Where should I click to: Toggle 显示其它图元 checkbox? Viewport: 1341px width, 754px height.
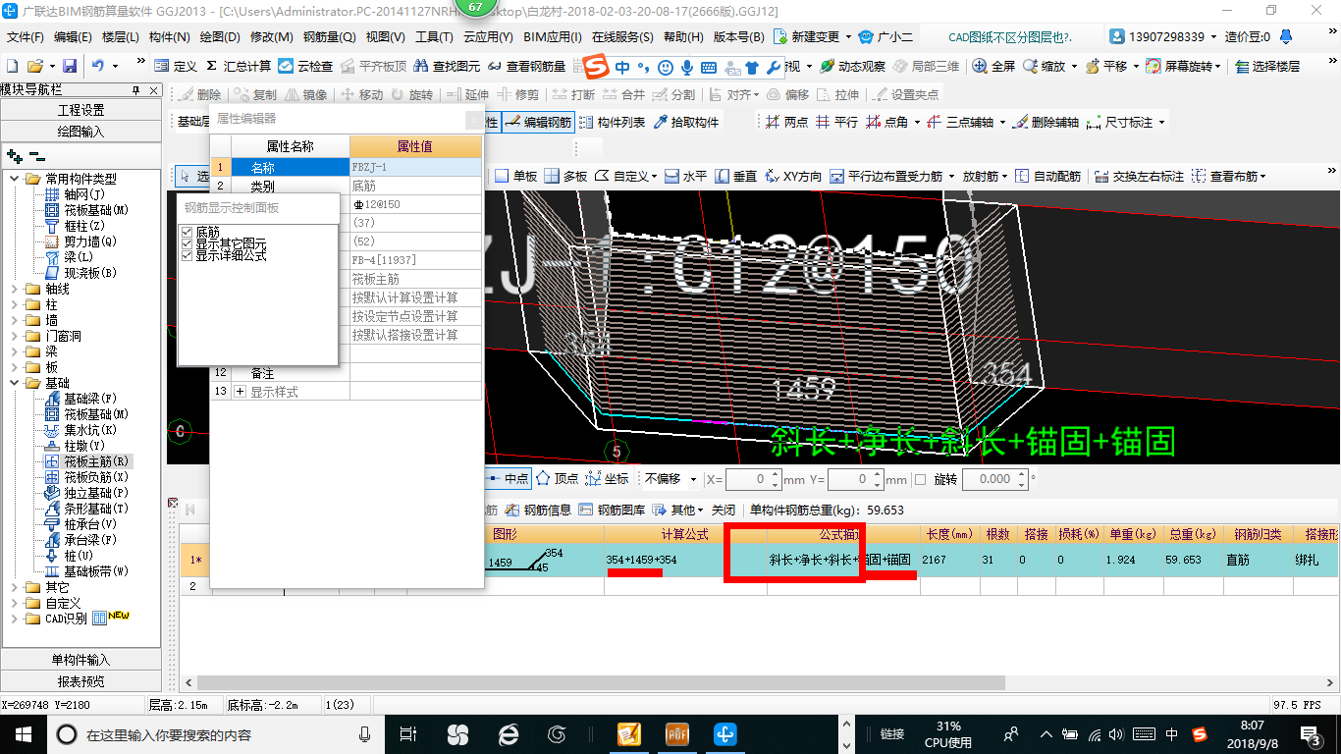point(188,243)
